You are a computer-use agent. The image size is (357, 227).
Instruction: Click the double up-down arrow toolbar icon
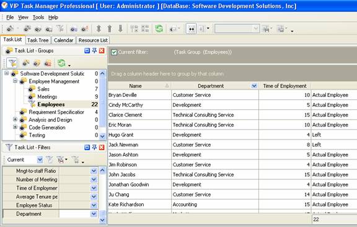(99, 29)
